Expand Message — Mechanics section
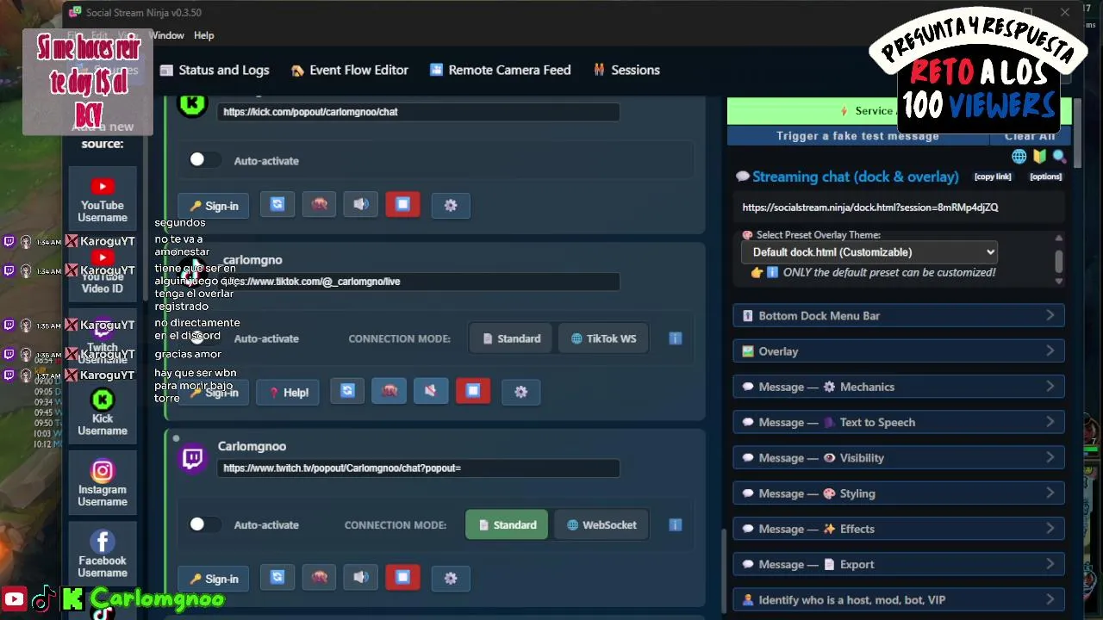The image size is (1103, 620). 899,387
